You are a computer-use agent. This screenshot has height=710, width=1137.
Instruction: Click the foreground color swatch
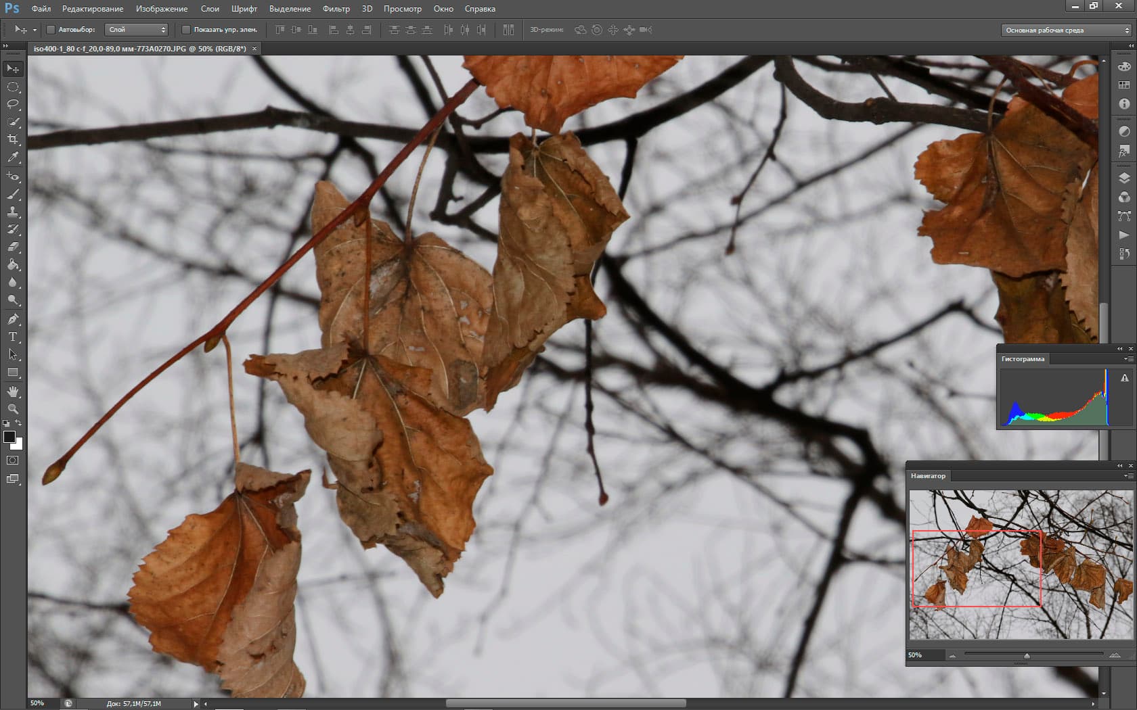click(x=9, y=437)
